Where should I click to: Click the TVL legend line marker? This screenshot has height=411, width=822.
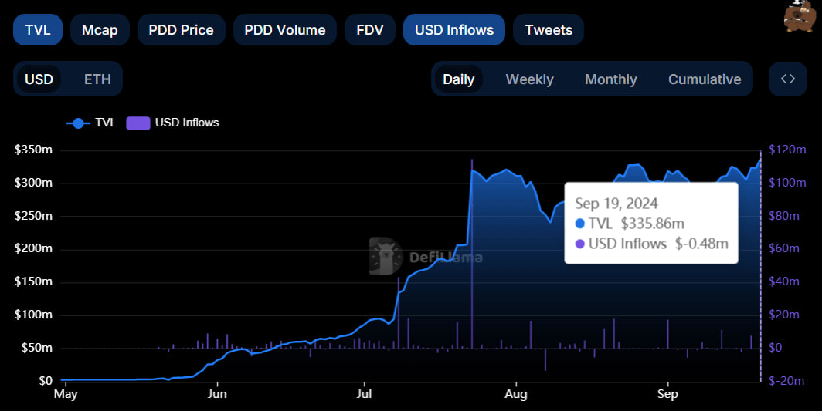pyautogui.click(x=78, y=123)
